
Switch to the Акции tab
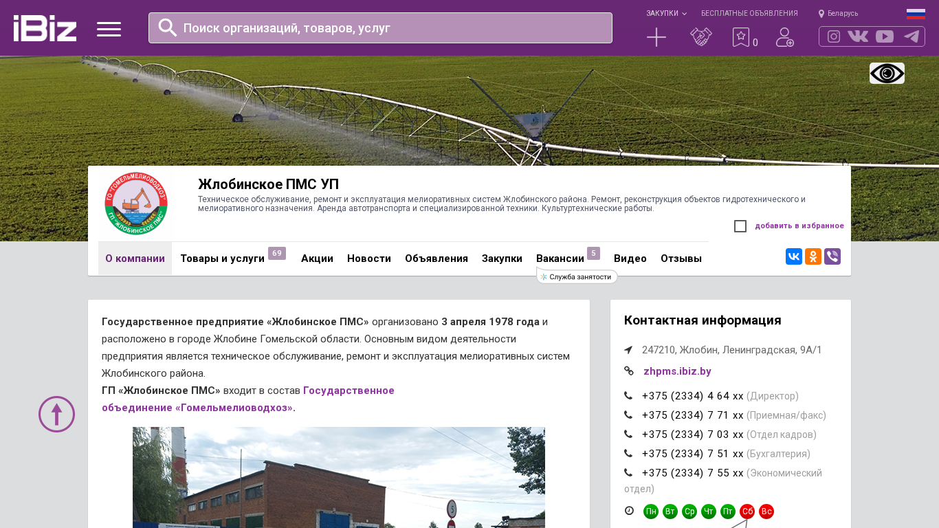317,258
